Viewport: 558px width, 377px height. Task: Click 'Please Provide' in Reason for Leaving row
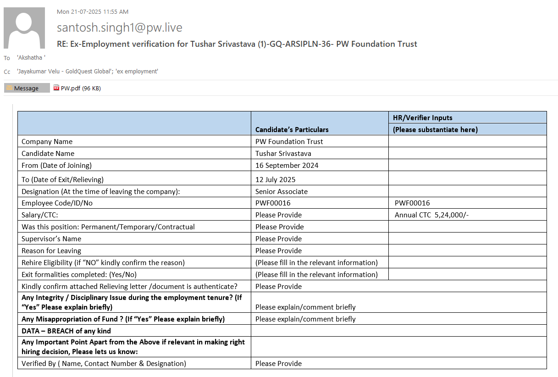[x=279, y=250]
